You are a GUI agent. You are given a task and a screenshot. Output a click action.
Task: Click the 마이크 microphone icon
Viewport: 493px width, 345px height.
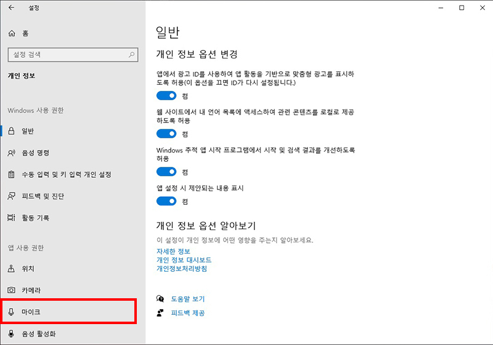point(11,312)
